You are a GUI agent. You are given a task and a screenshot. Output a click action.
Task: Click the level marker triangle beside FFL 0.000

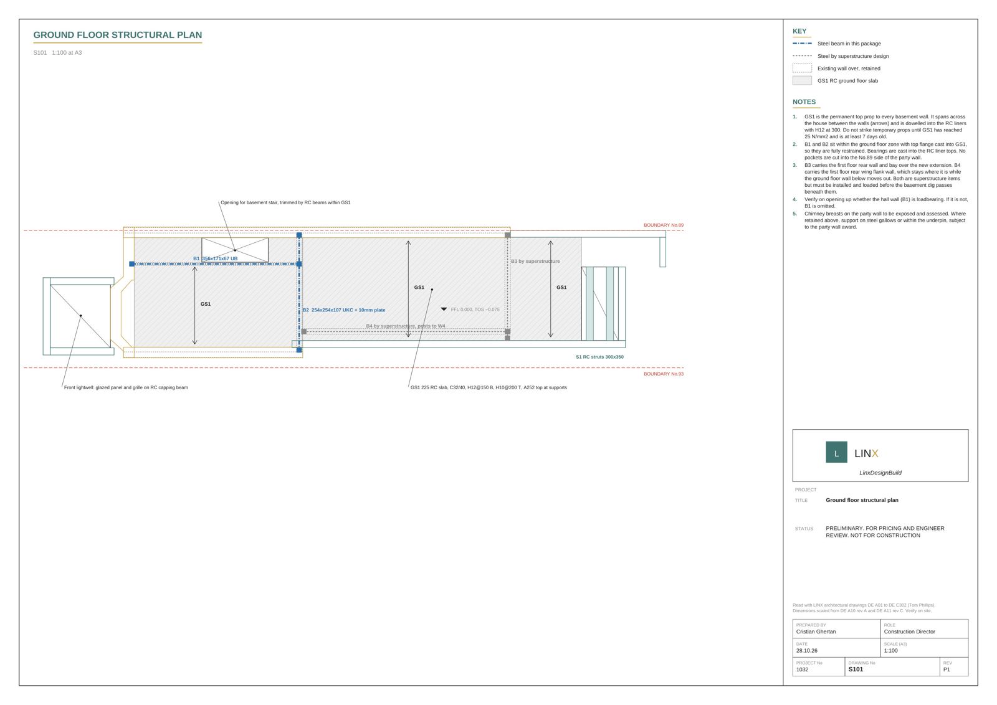tap(444, 309)
